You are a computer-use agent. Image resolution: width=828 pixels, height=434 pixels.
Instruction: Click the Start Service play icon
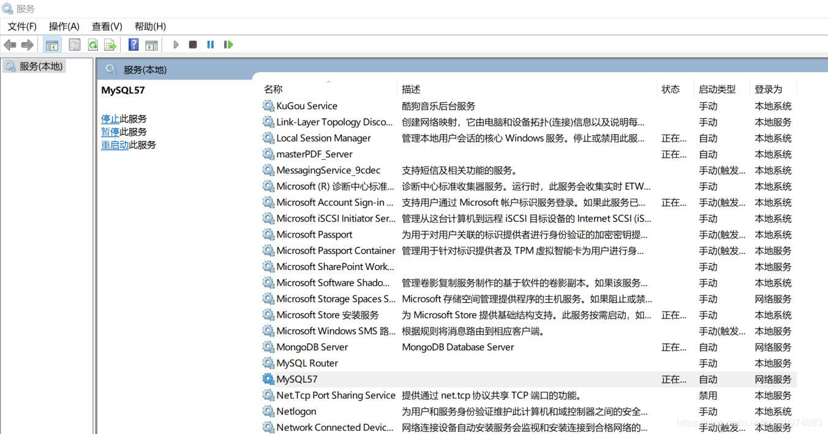point(176,45)
